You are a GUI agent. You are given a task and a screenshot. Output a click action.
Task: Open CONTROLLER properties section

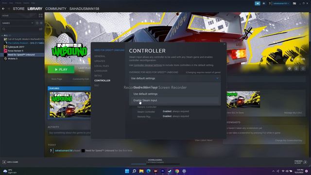[x=103, y=81]
